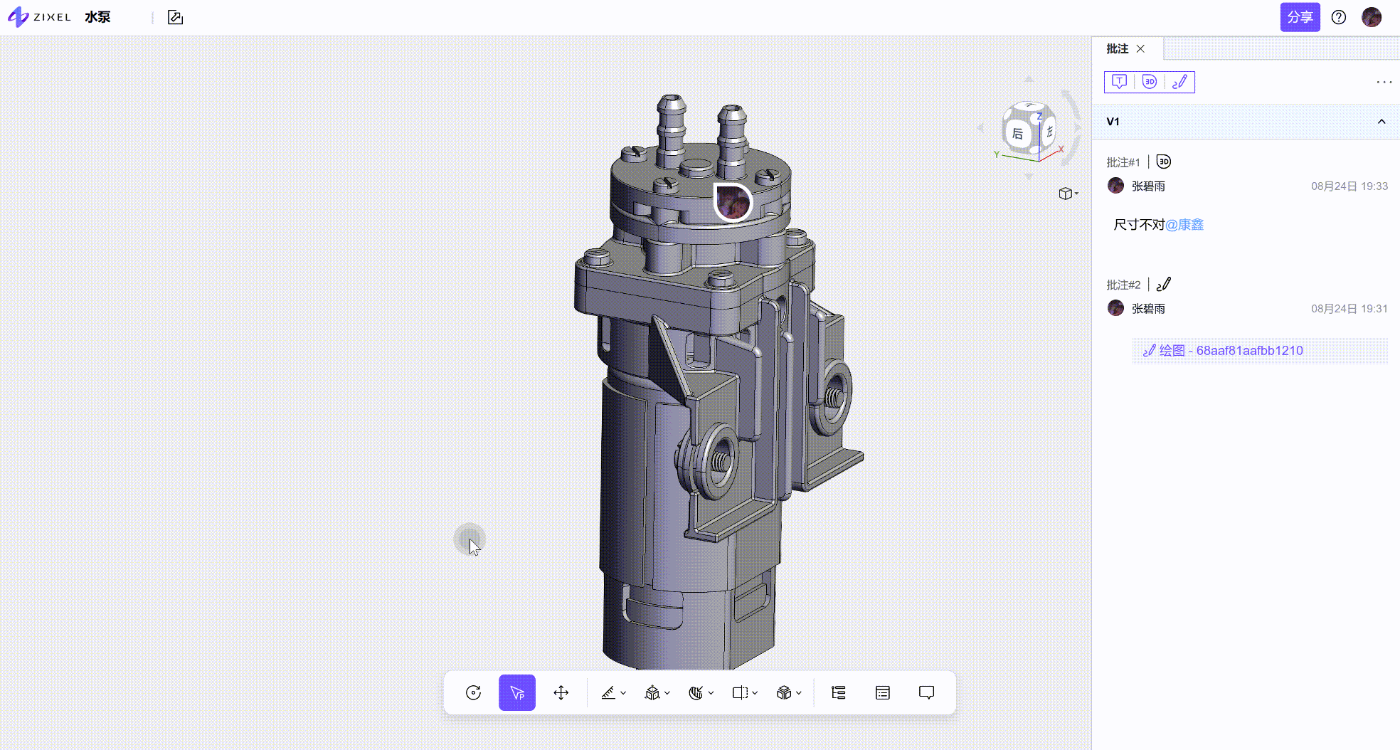The image size is (1400, 750).
Task: Click the @康鑫 mention link
Action: pyautogui.click(x=1184, y=225)
